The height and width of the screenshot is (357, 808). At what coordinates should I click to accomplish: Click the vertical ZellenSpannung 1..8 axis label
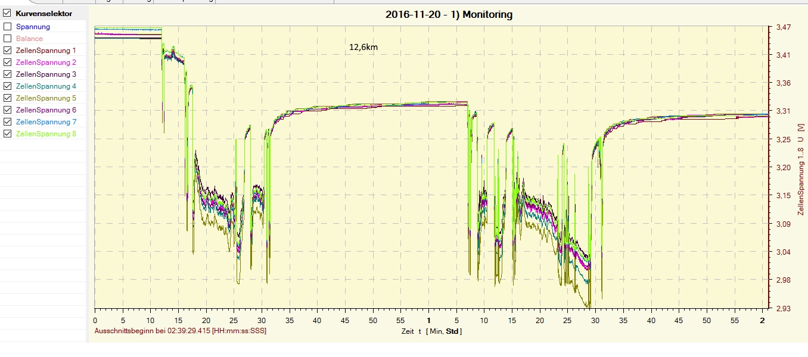tap(800, 170)
